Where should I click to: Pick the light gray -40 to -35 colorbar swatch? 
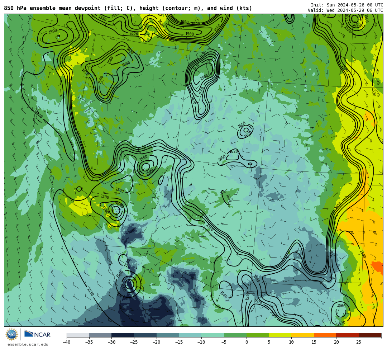(78, 335)
